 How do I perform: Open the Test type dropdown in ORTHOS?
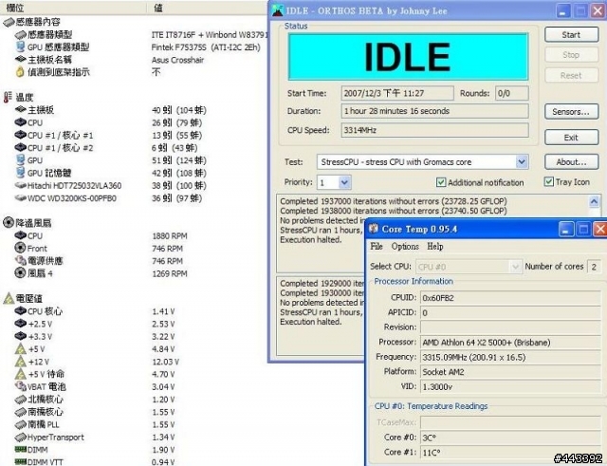pos(522,162)
